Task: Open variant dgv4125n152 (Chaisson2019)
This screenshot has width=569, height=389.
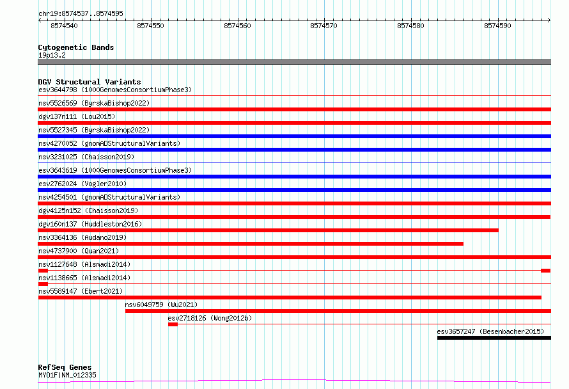Action: [88, 210]
